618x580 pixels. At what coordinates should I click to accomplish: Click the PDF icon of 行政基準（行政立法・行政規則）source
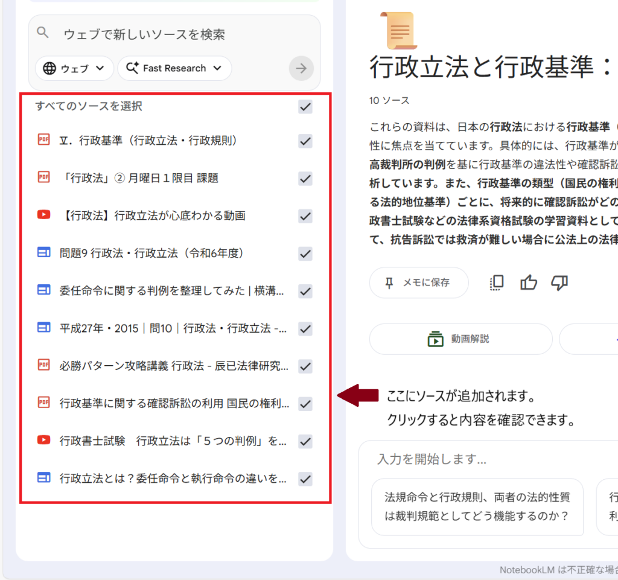click(x=43, y=139)
